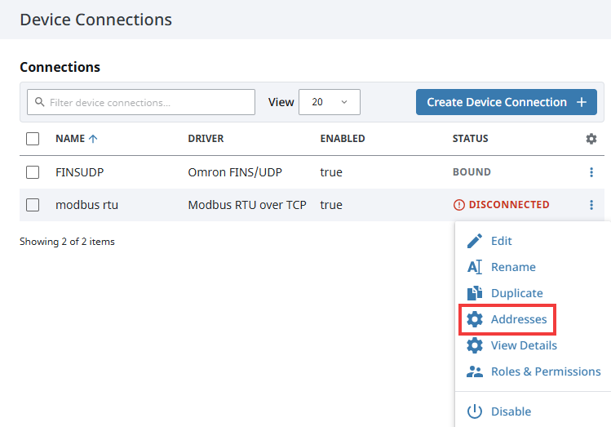Click the gear icon beside Addresses

(474, 319)
